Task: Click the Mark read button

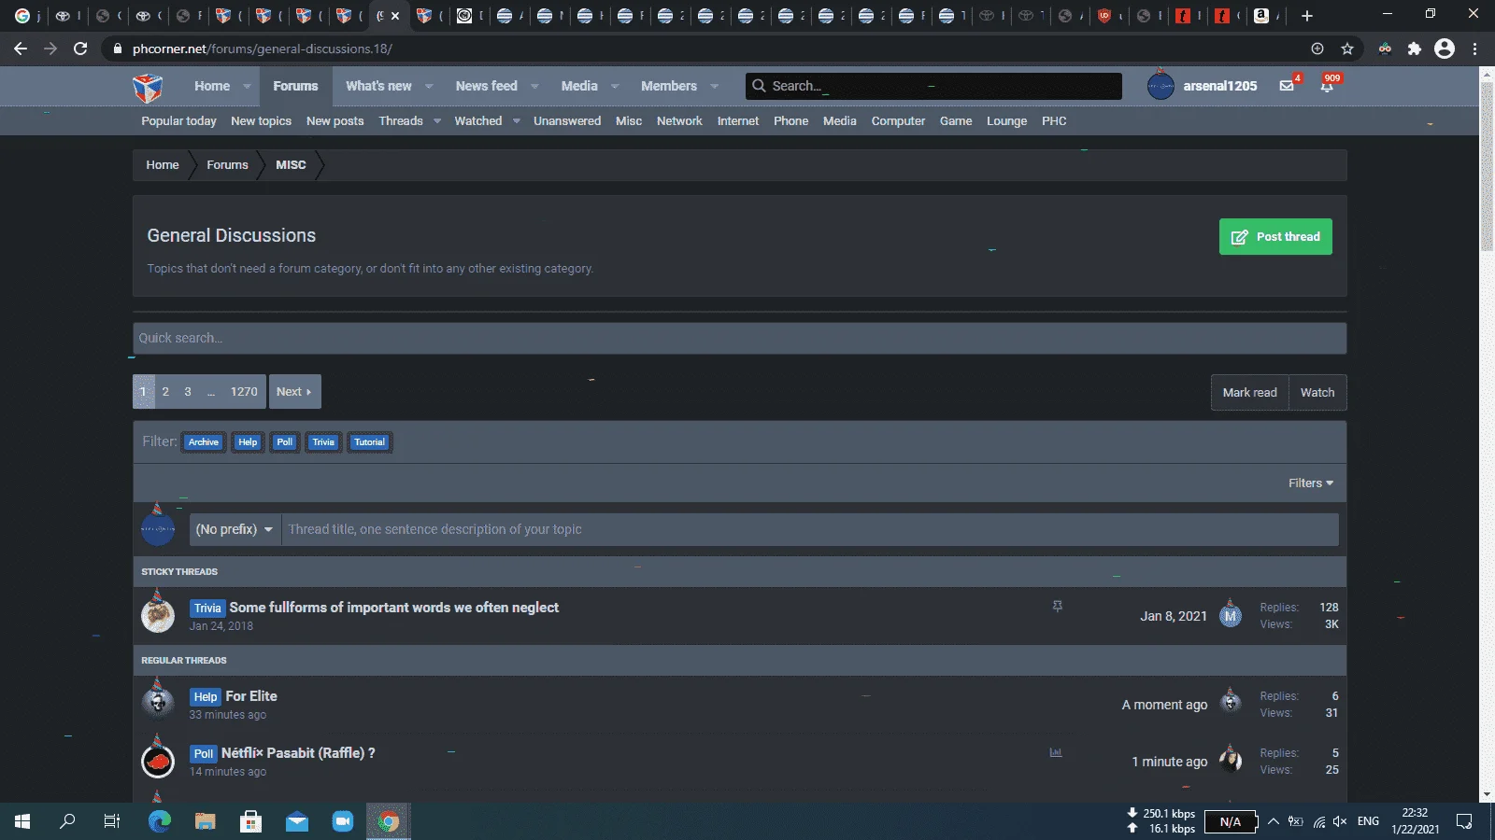Action: coord(1249,393)
